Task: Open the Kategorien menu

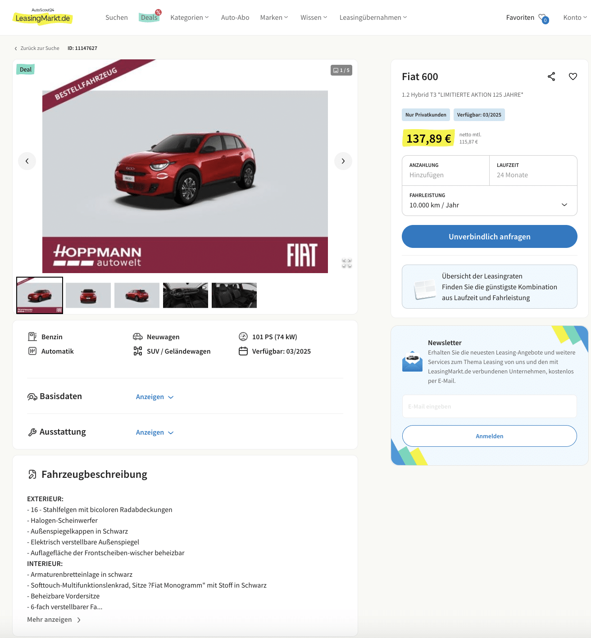Action: click(x=190, y=18)
